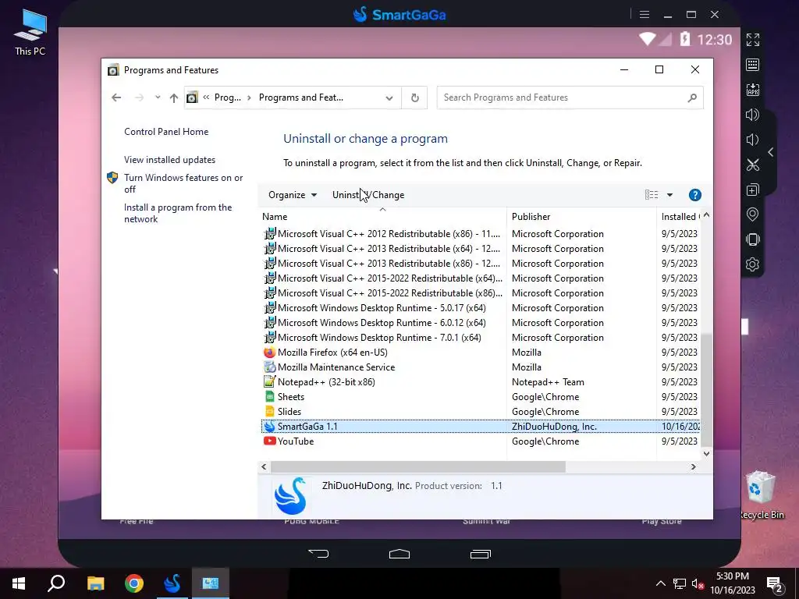Click the Programs and Features help icon
The width and height of the screenshot is (799, 599).
[x=695, y=195]
